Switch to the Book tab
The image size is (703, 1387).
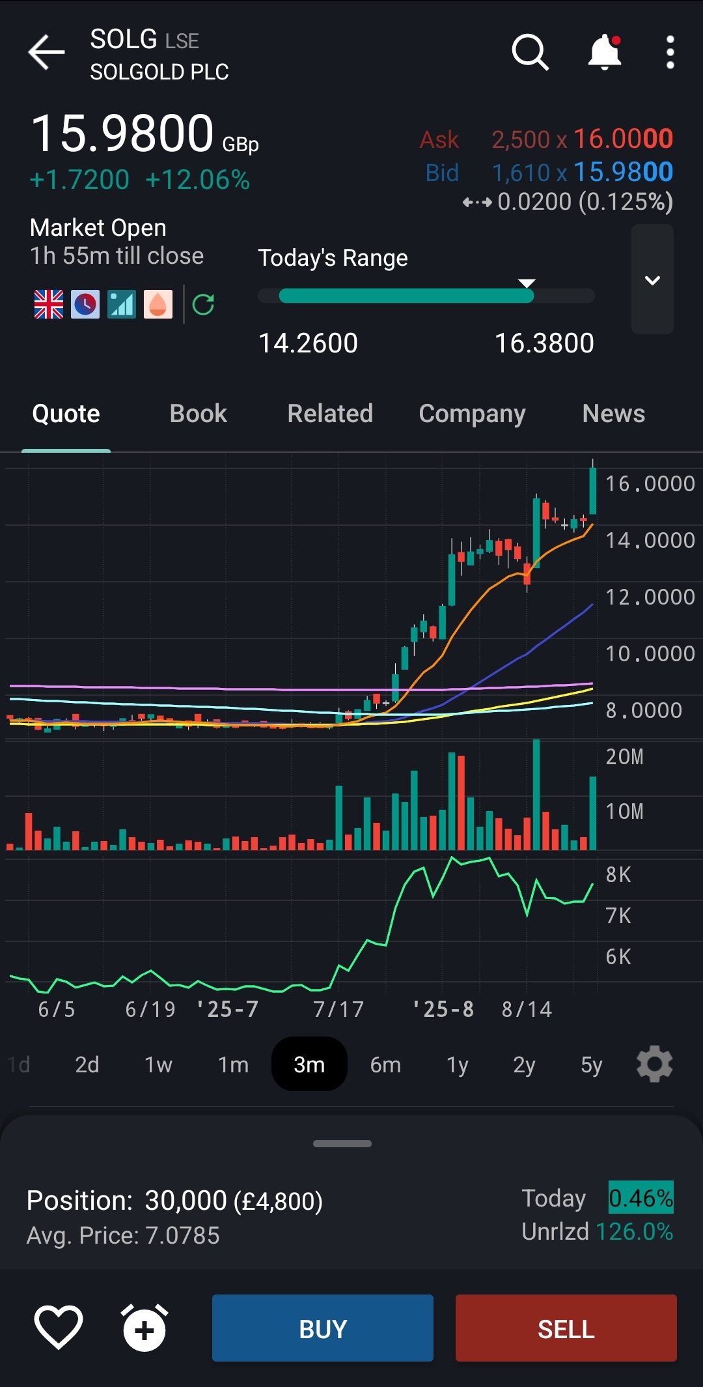198,414
